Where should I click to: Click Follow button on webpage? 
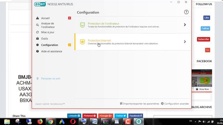(x=205, y=28)
